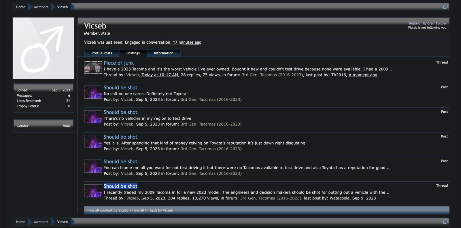Open Members in bottom breadcrumb
The image size is (461, 228).
41,221
